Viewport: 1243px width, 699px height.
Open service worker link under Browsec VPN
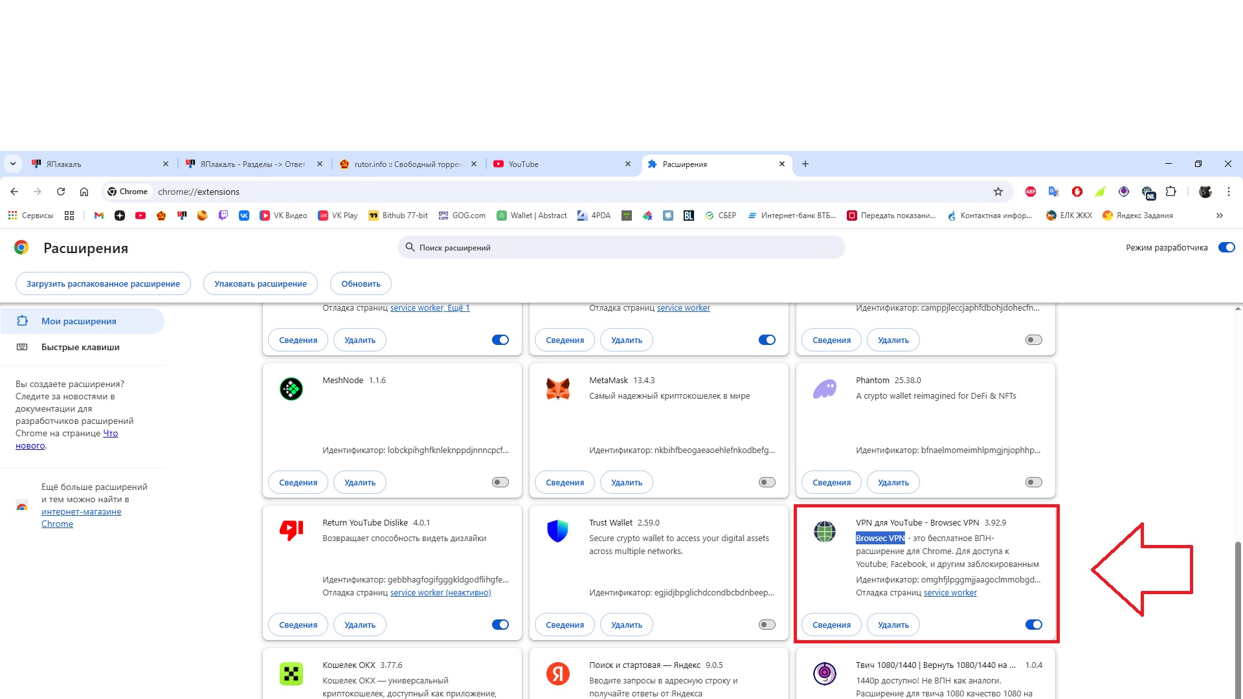(x=950, y=593)
